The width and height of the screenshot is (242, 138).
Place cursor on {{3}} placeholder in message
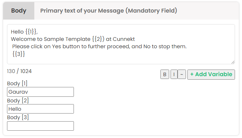click(19, 54)
